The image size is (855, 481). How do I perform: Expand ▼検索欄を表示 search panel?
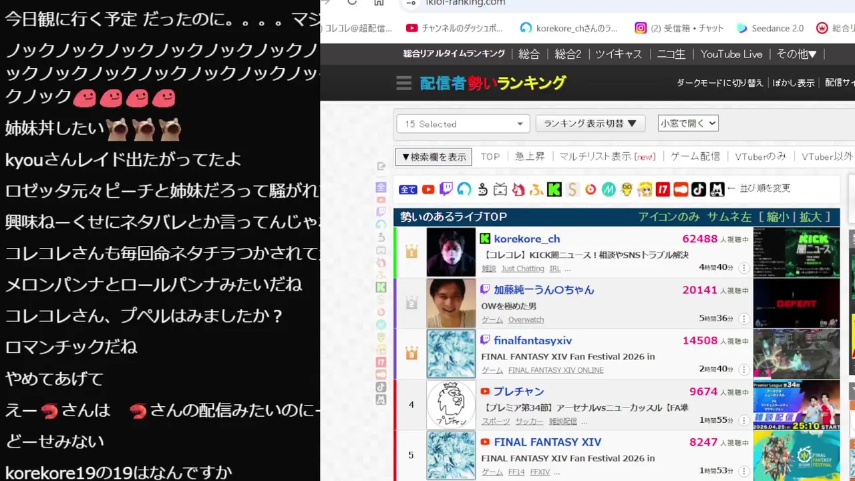pos(434,157)
